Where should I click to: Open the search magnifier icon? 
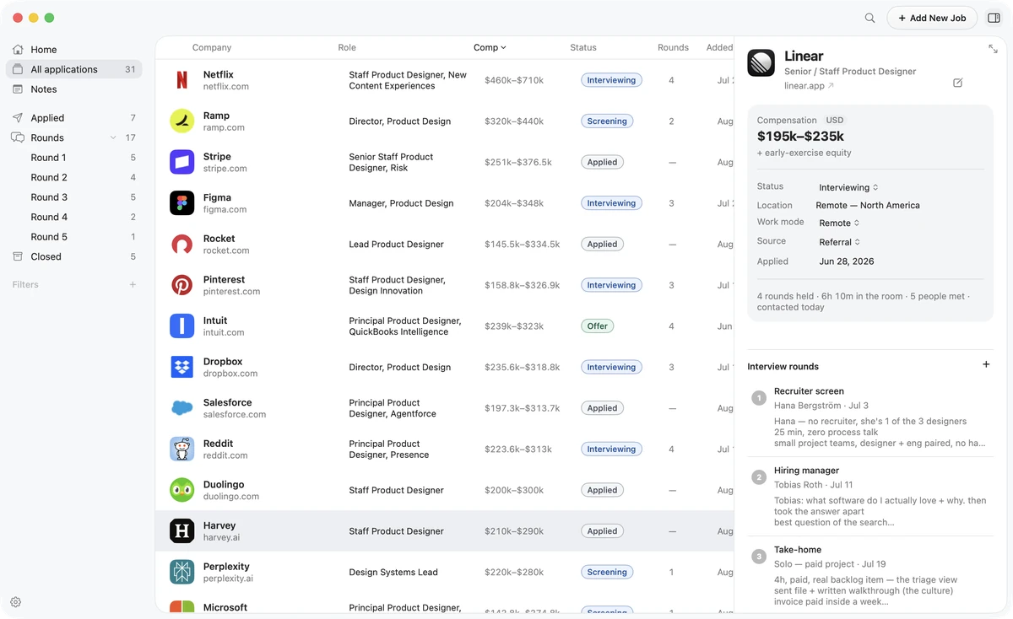869,18
